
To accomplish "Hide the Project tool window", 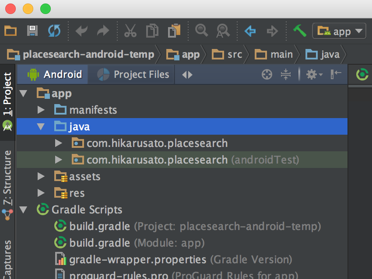I will [336, 74].
